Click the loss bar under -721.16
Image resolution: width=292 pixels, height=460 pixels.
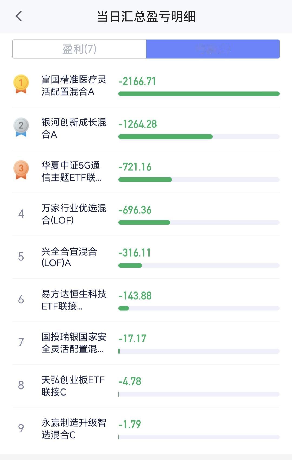199,180
